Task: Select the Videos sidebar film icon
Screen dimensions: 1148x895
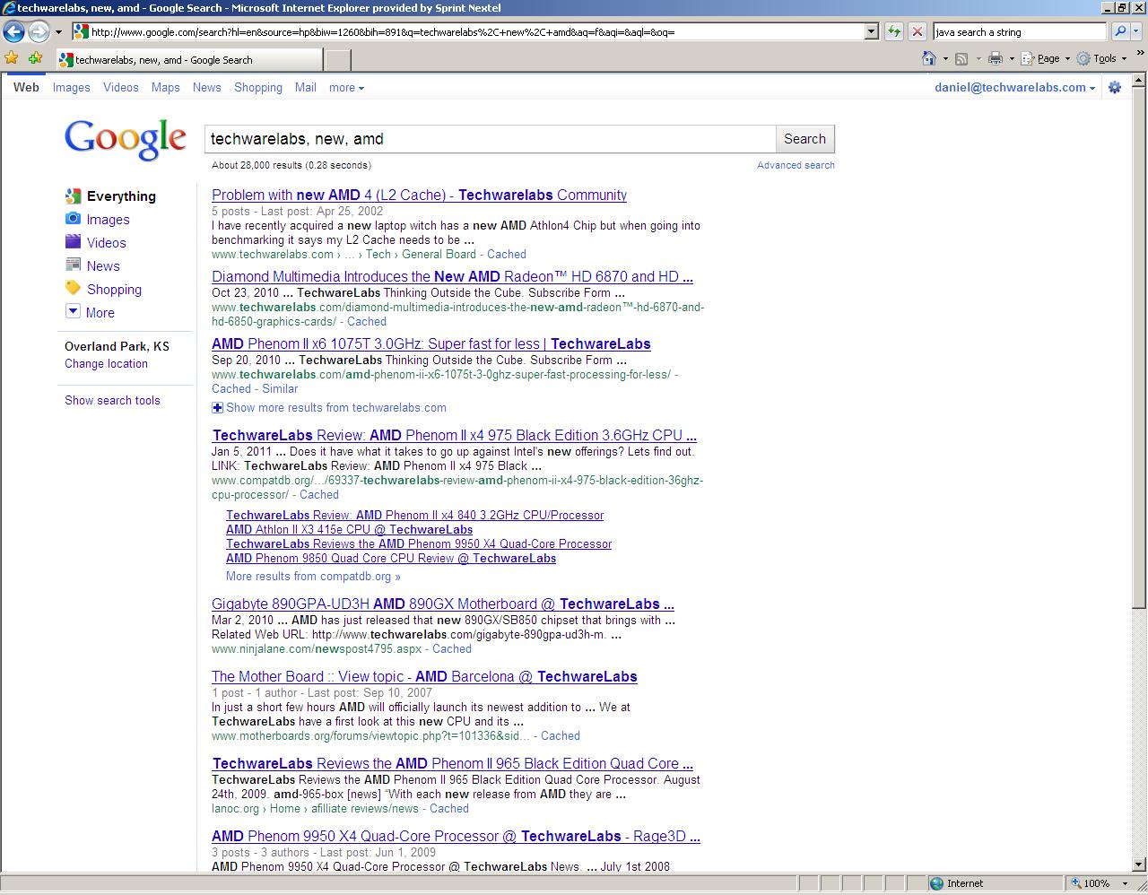Action: pos(74,241)
